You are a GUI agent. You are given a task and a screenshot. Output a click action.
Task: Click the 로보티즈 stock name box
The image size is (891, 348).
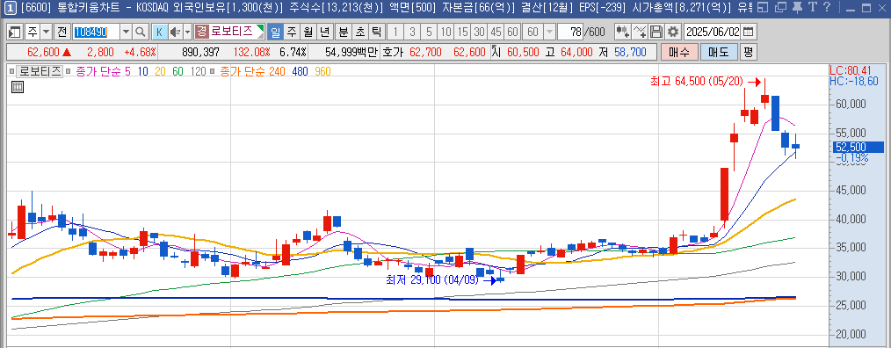[x=229, y=32]
